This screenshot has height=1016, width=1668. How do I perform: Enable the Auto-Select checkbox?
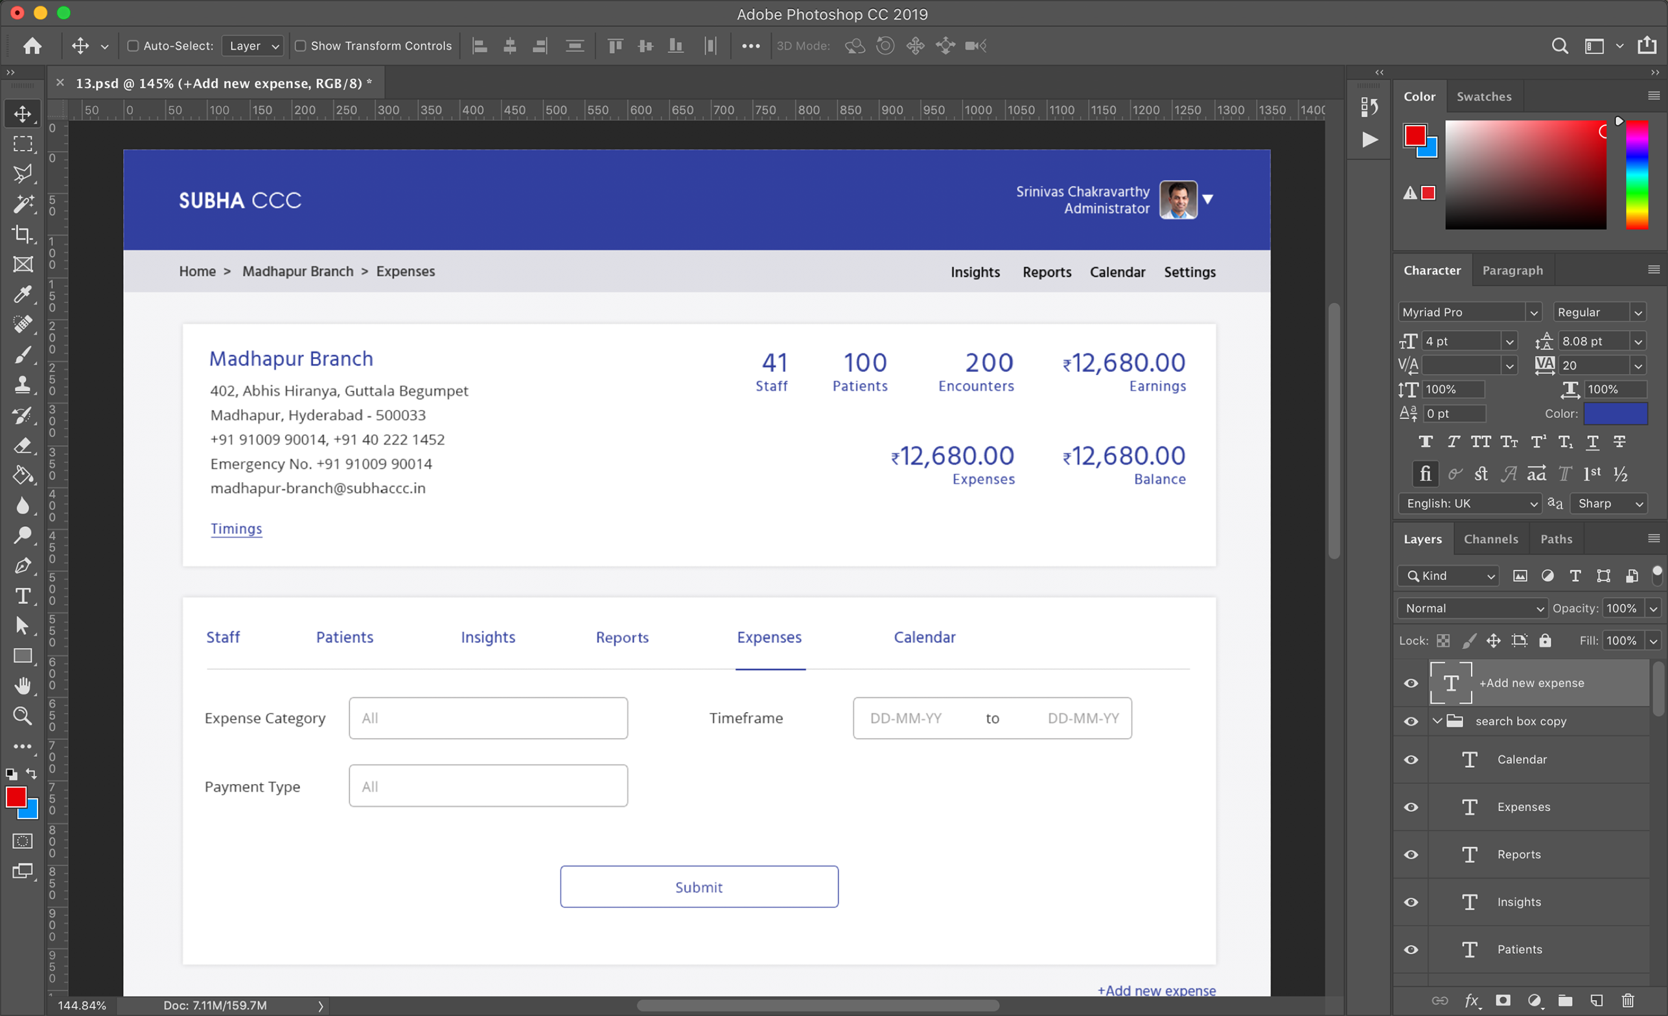click(x=133, y=46)
